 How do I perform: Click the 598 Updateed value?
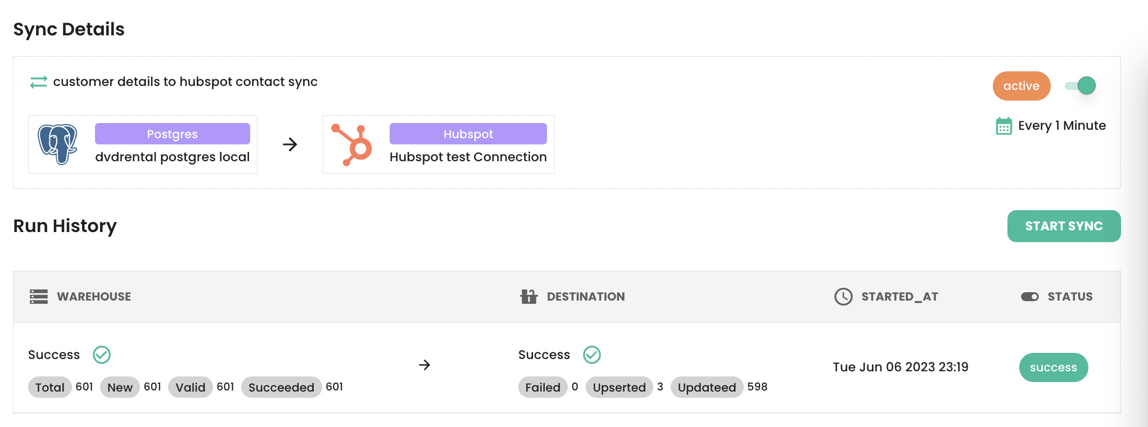point(757,387)
